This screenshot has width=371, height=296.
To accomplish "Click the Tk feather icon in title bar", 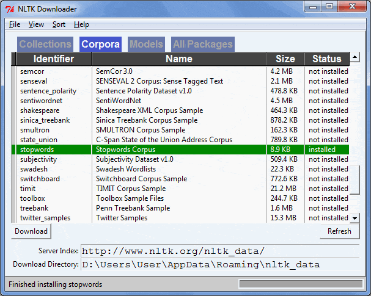I will click(10, 9).
